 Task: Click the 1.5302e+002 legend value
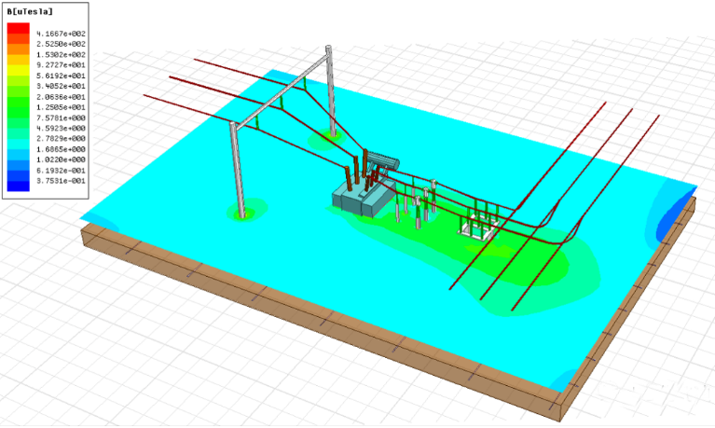(62, 55)
